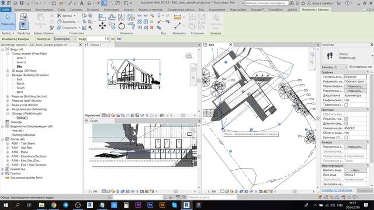
Task: Click the Move tool four-arrow icon
Action: coord(102,26)
